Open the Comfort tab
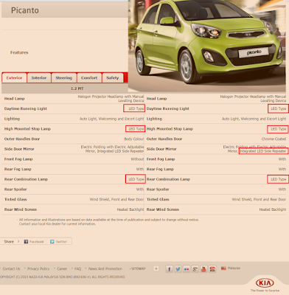289x295 pixels. pos(89,77)
